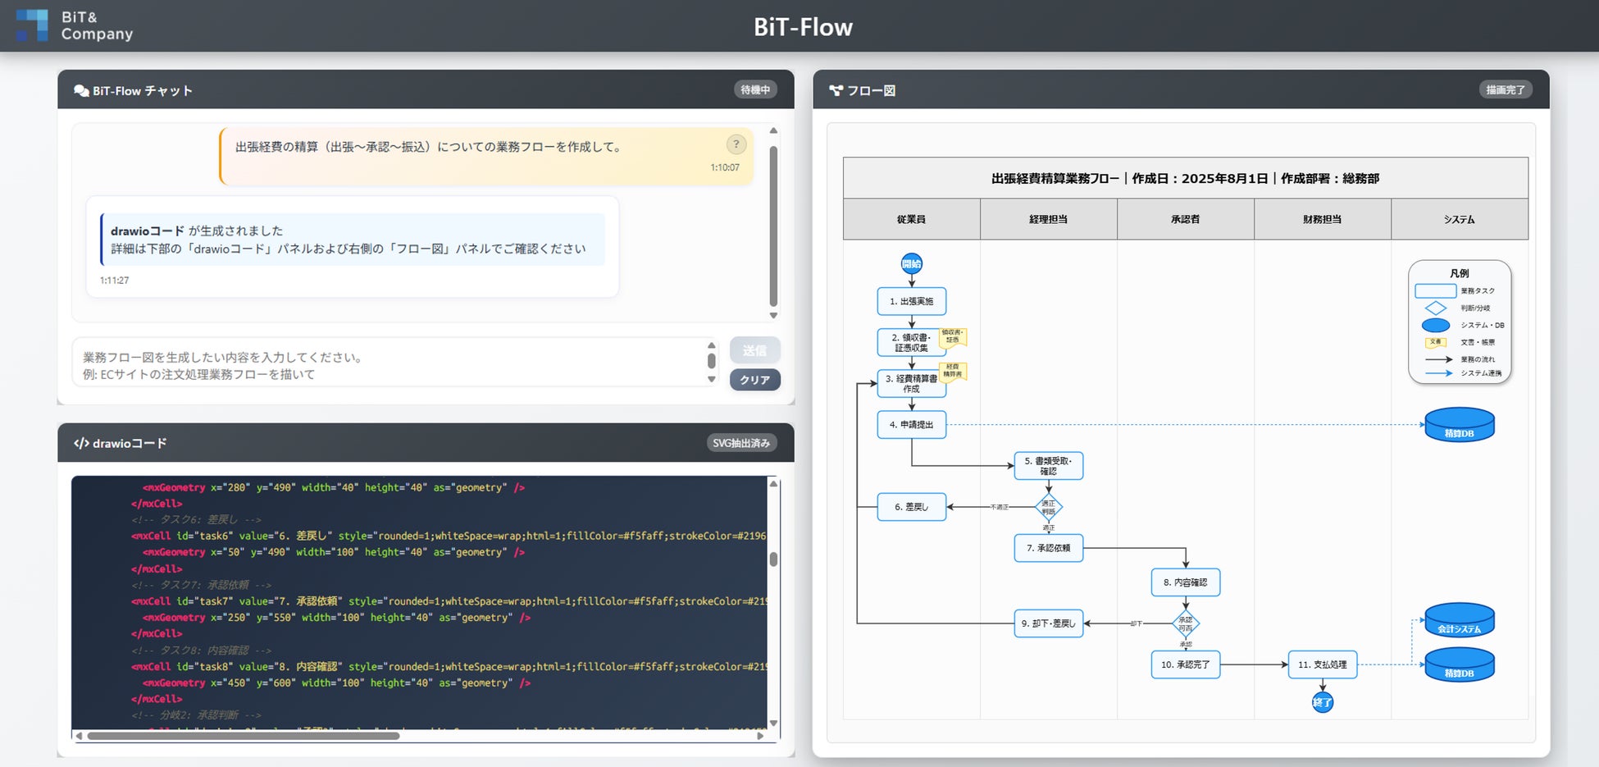Click the task8 mxCell code line
The height and width of the screenshot is (767, 1599).
pos(449,666)
